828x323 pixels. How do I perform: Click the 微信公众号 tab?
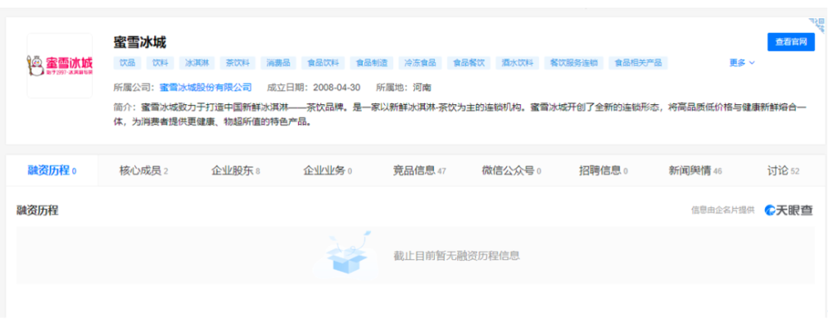coord(511,171)
